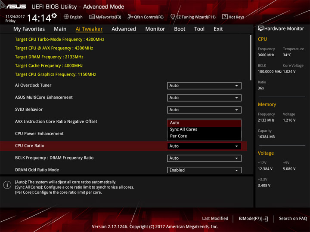Click CPU temperature value 34°C
Screen dimensions: 310x232
pyautogui.click(x=287, y=55)
